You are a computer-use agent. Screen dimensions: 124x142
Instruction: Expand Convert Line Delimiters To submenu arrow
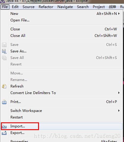pos(119,93)
